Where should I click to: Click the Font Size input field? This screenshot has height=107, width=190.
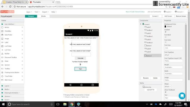pyautogui.click(x=173, y=48)
